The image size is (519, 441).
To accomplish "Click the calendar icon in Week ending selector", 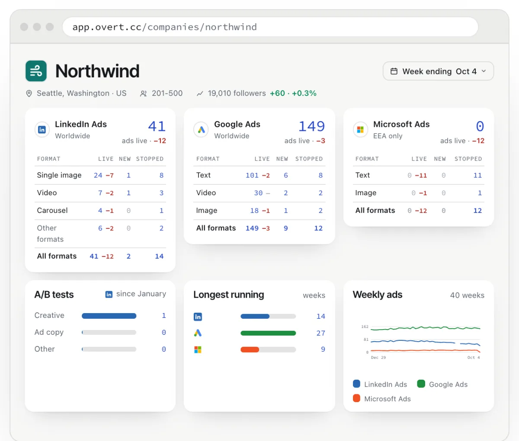I will tap(394, 71).
